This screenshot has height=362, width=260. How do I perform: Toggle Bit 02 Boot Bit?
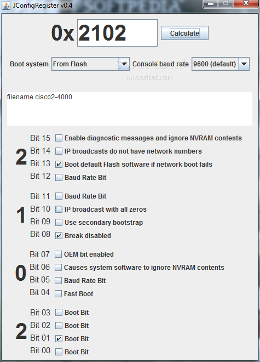pos(59,326)
